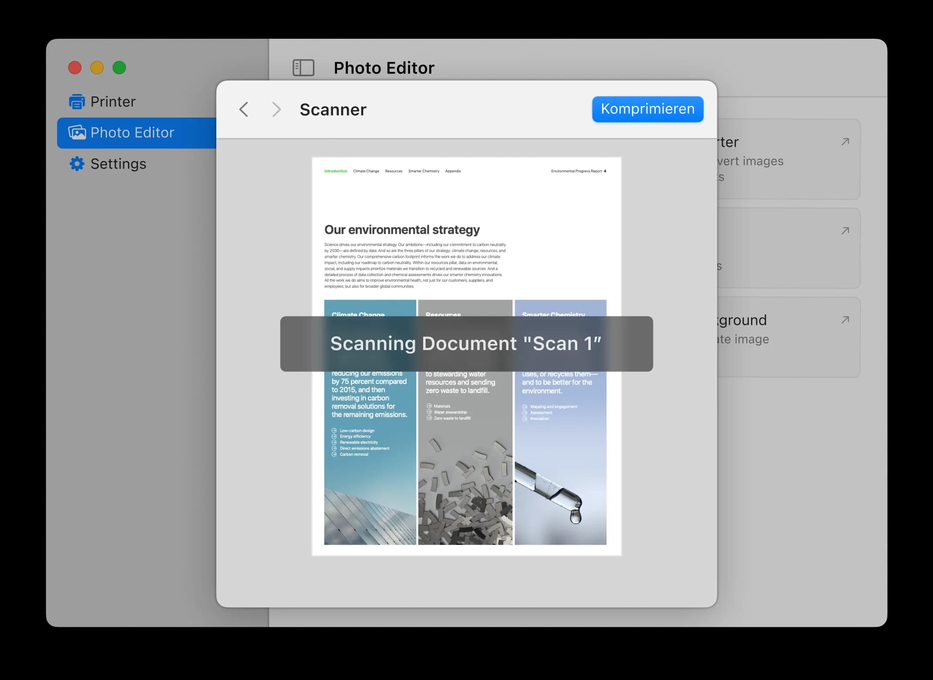Click 'Carbon removal' bullet in the scan
Viewport: 933px width, 680px height.
click(x=354, y=454)
